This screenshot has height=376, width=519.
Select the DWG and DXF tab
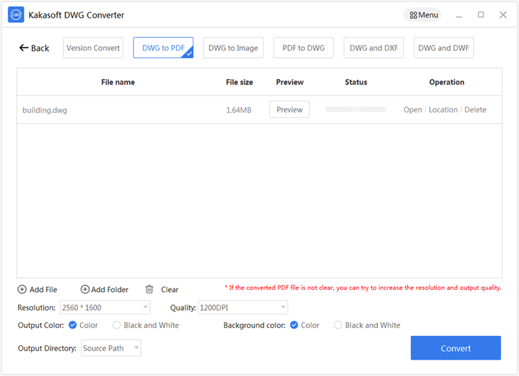click(374, 47)
